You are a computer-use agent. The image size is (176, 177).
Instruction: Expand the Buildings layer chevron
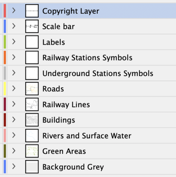click(14, 120)
